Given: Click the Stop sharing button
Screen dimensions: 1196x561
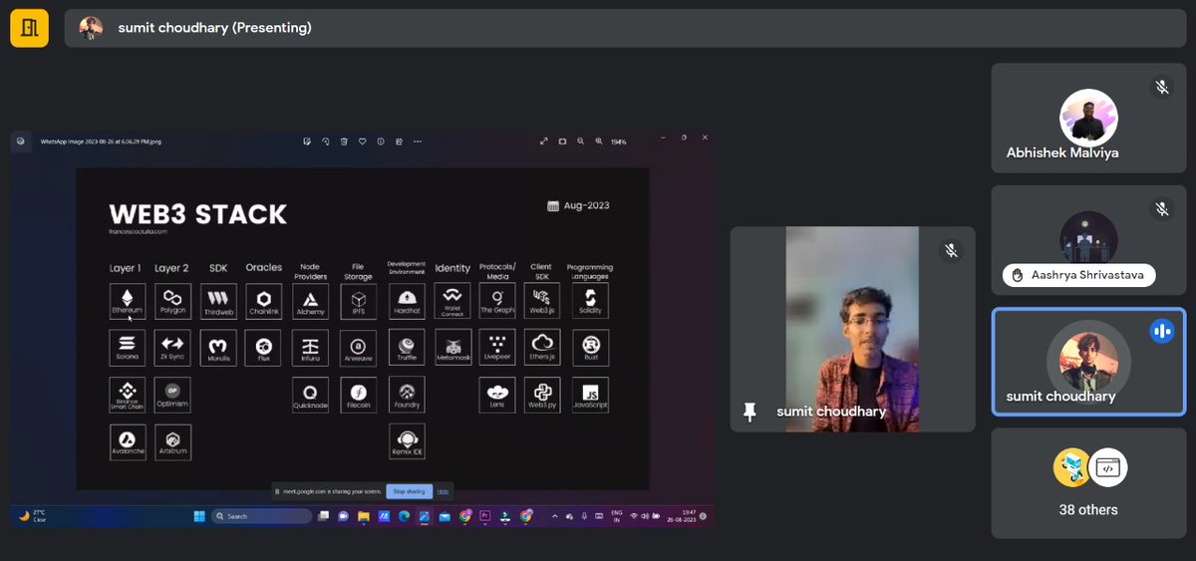Looking at the screenshot, I should pos(409,491).
